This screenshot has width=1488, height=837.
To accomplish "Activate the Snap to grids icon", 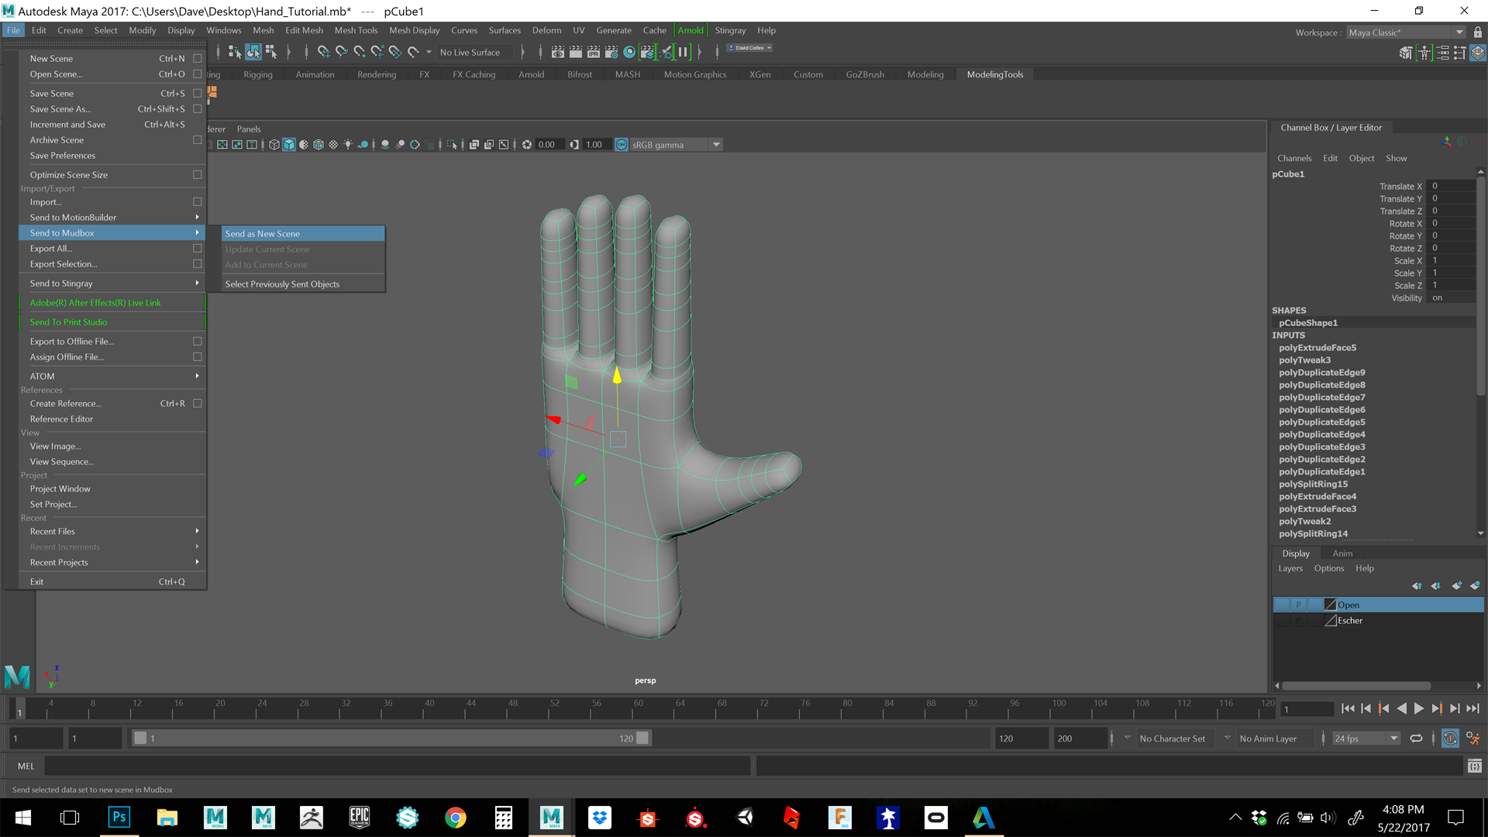I will click(325, 52).
